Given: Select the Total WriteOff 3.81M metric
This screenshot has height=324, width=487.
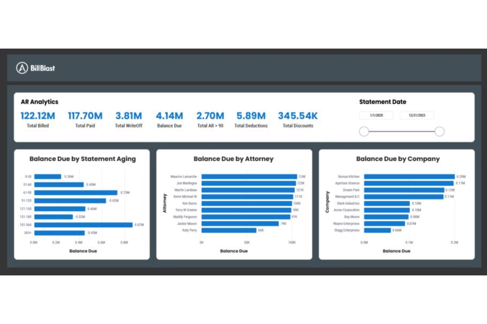Looking at the screenshot, I should (129, 116).
